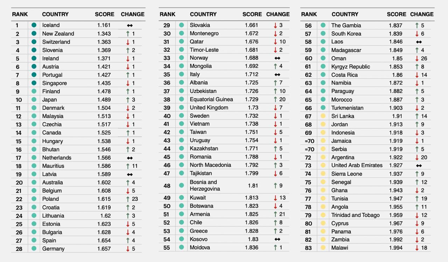Screen dimensions: 448x262
Task: Click the red down arrow beside Oman
Action: click(x=417, y=58)
